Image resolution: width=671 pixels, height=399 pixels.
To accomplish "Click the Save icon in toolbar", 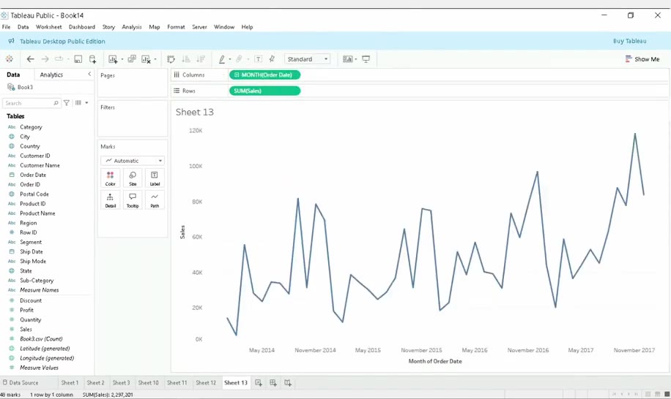I will click(x=78, y=59).
